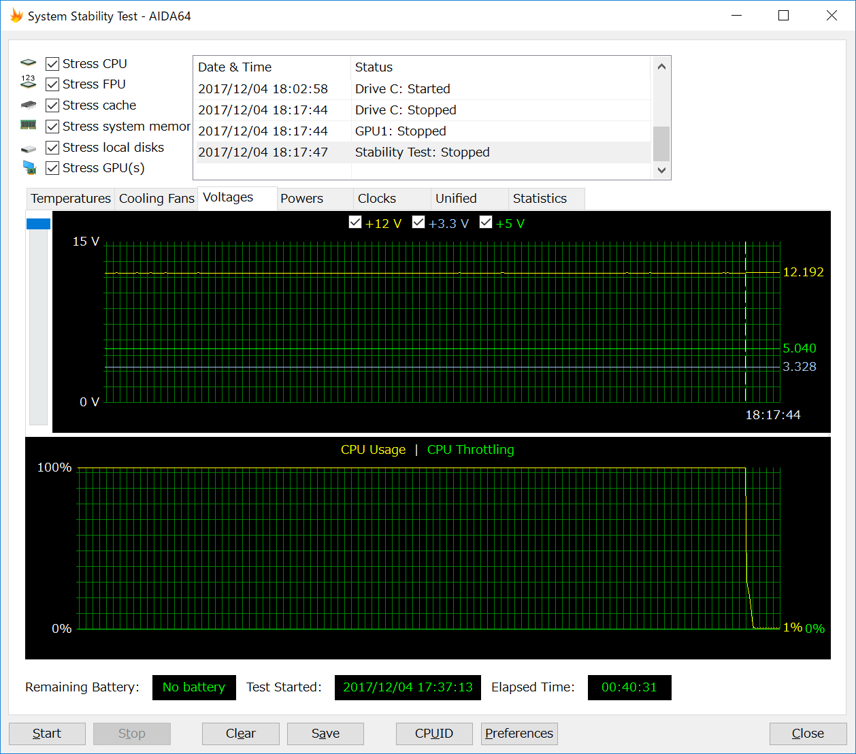The height and width of the screenshot is (754, 856).
Task: Toggle the Stress local disks checkbox
Action: click(x=52, y=148)
